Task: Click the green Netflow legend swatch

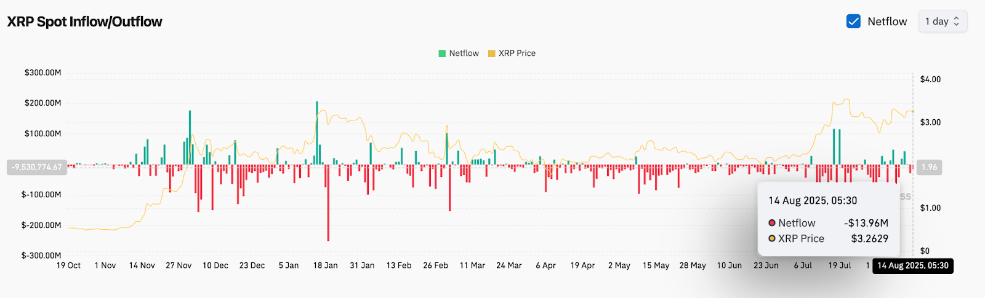Action: click(442, 53)
